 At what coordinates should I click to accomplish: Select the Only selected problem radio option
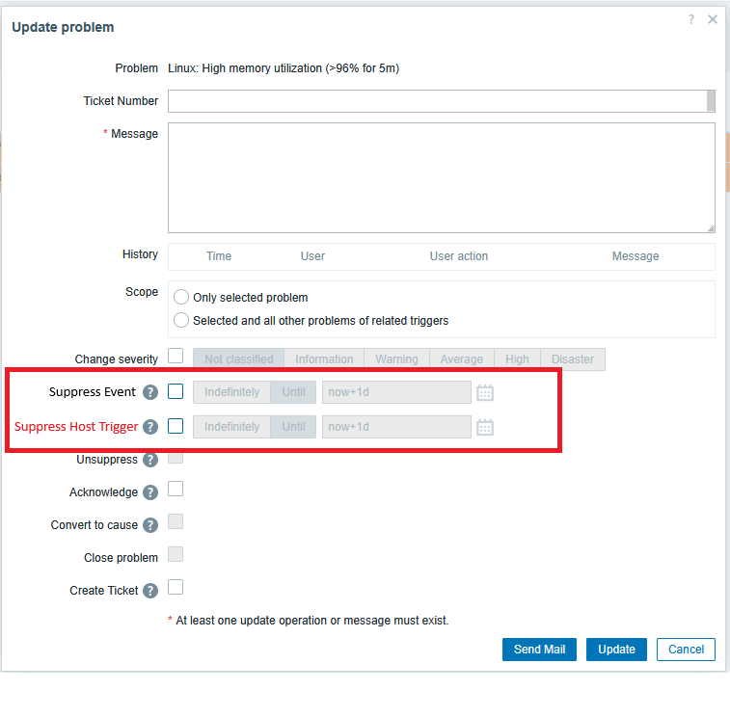(x=181, y=298)
